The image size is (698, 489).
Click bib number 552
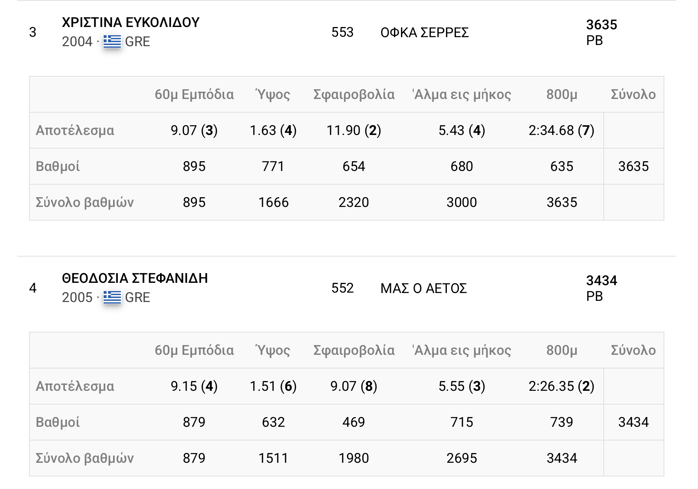pyautogui.click(x=342, y=288)
